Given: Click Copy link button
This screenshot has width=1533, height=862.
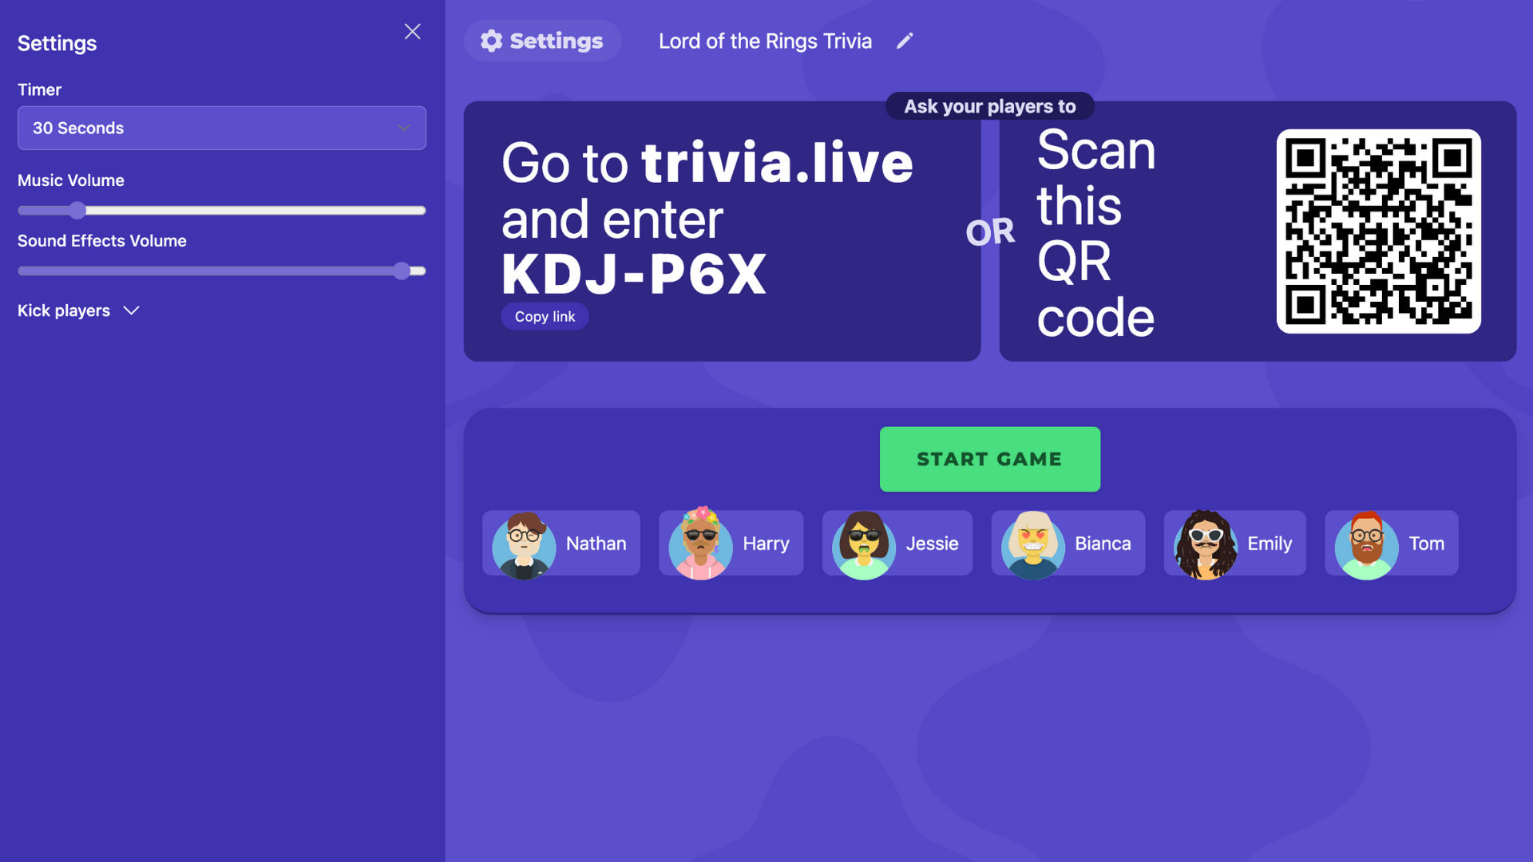Looking at the screenshot, I should pyautogui.click(x=545, y=316).
